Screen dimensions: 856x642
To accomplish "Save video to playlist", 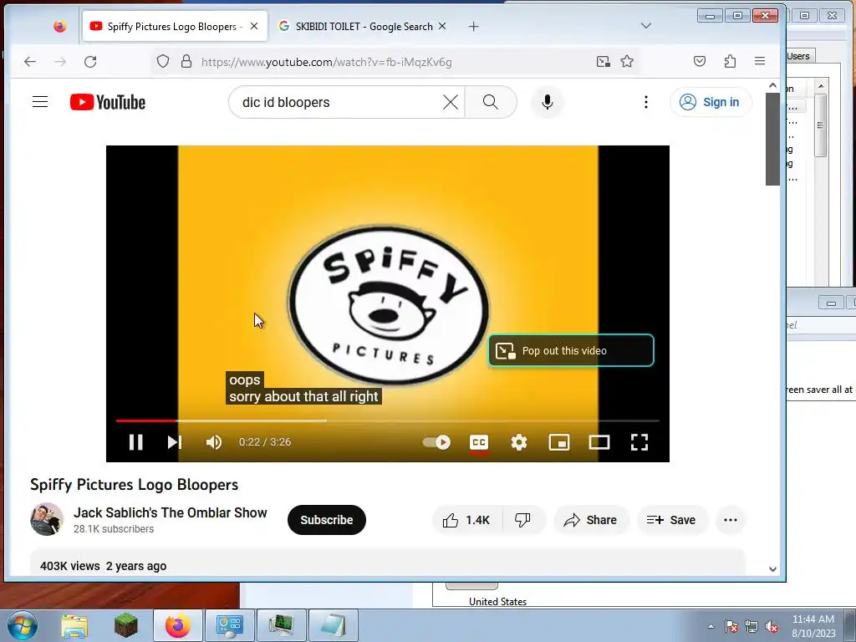I will click(672, 520).
